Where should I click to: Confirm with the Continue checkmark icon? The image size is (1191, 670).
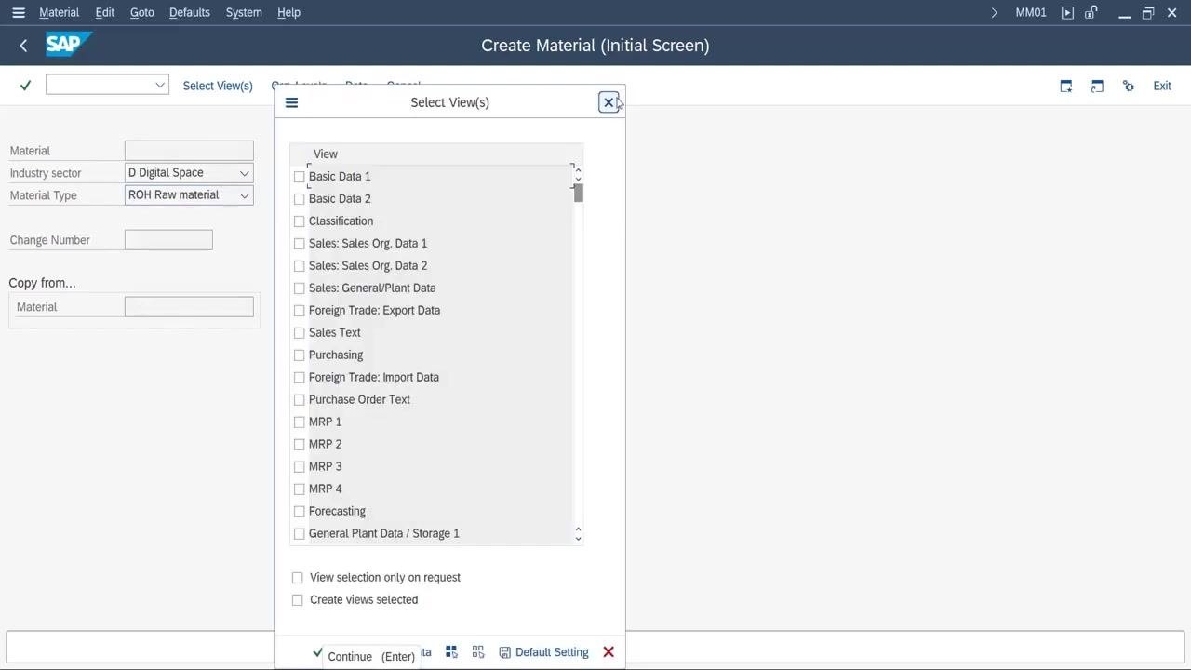pyautogui.click(x=317, y=652)
